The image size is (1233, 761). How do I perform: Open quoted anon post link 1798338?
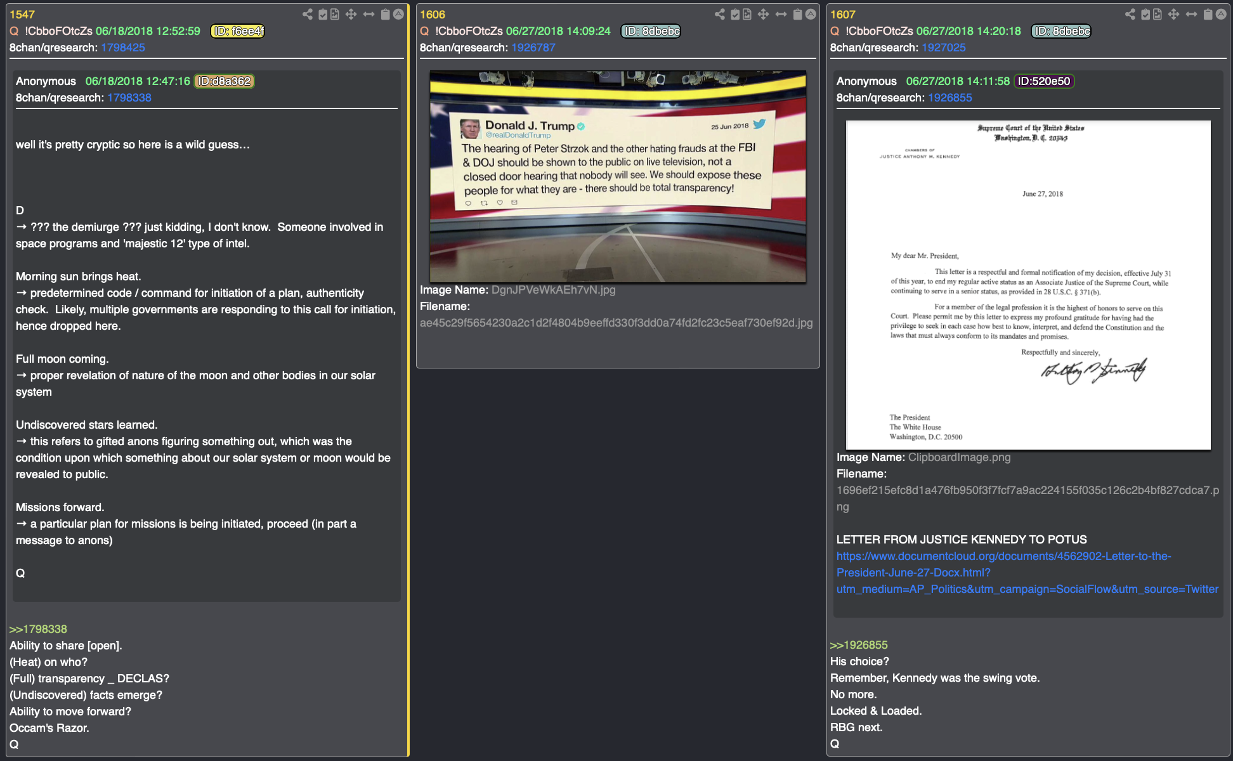(129, 98)
